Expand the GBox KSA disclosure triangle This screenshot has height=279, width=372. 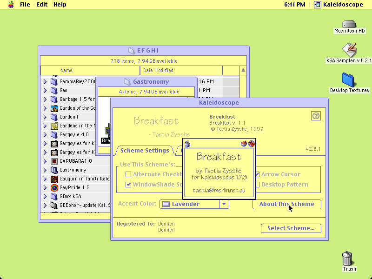(45, 196)
